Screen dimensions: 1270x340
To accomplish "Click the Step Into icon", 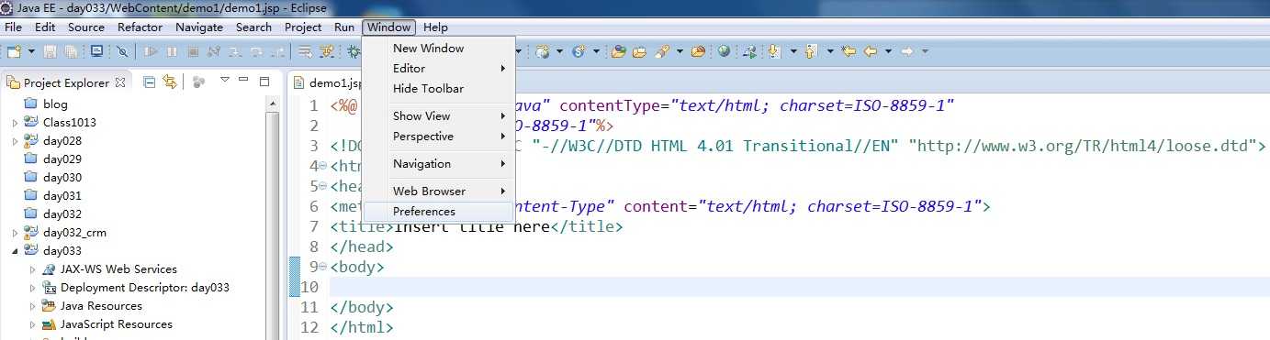I will tap(235, 51).
